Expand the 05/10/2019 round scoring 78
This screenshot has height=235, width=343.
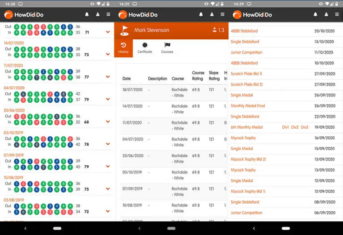[x=108, y=144]
